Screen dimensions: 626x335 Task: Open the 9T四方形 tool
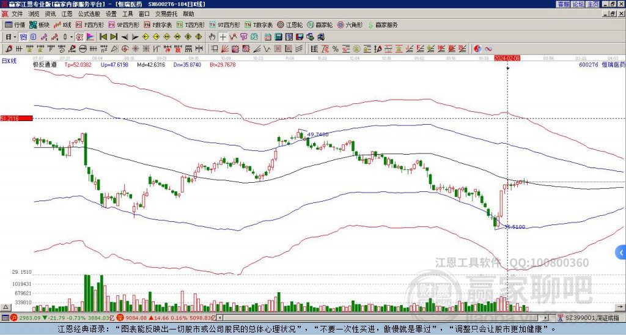(x=225, y=24)
